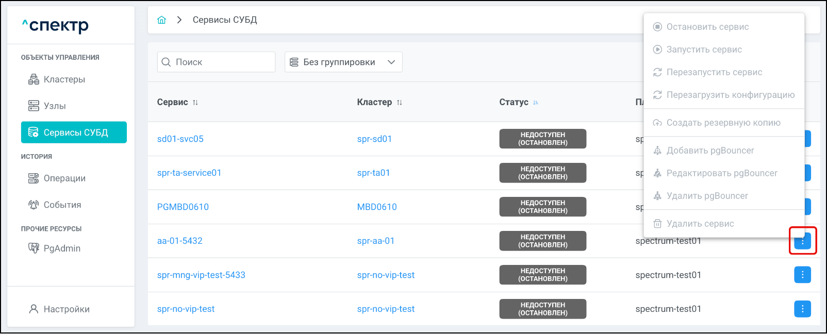Open Операции history page
The image size is (827, 334).
pos(64,178)
